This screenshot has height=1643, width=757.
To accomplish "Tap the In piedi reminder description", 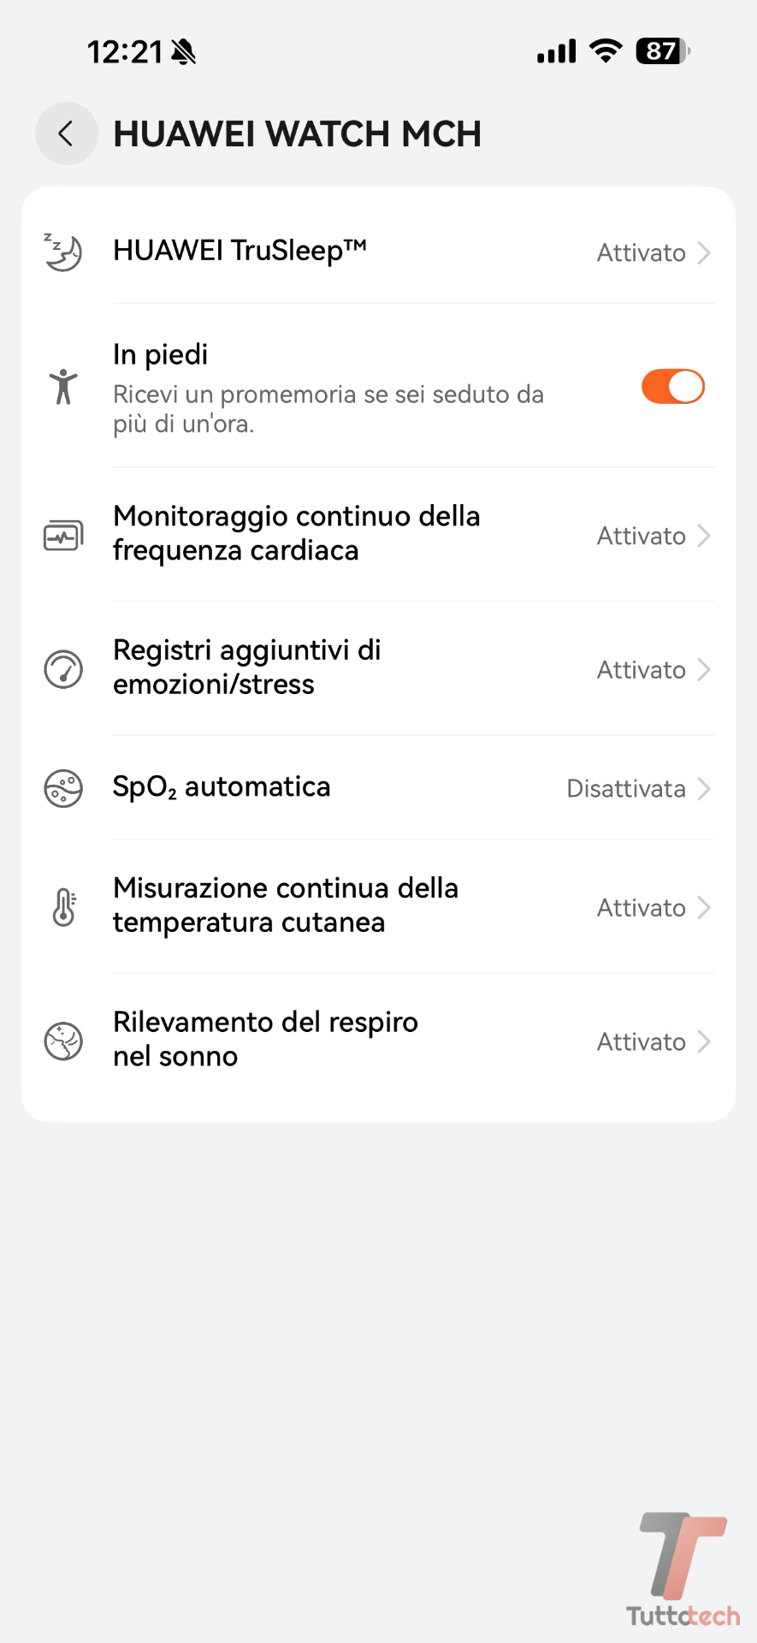I will pyautogui.click(x=328, y=409).
